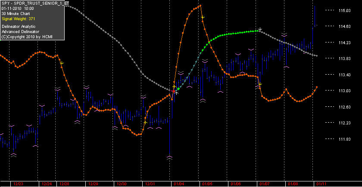Image resolution: width=362 pixels, height=187 pixels.
Task: Click the red crossover dot on gray line
Action: (174, 91)
